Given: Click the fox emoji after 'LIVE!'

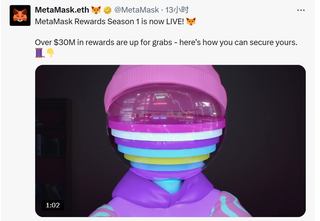Looking at the screenshot, I should [x=191, y=22].
